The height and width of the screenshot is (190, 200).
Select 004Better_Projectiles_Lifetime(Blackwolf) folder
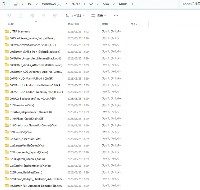click(x=35, y=58)
